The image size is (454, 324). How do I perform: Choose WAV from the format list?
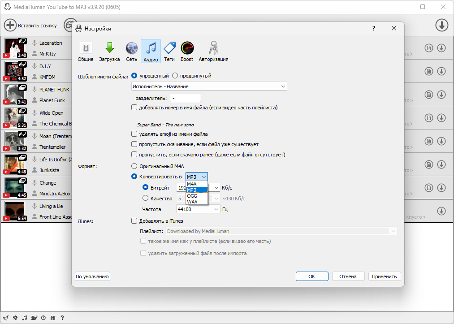tap(197, 202)
